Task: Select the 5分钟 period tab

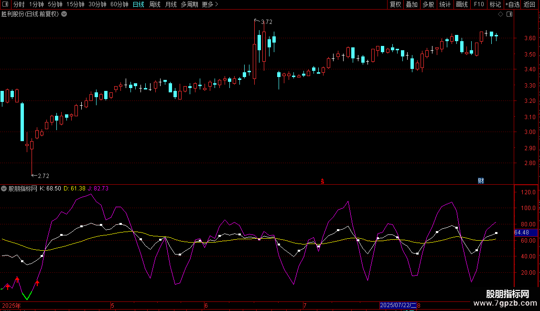Action: pos(55,4)
